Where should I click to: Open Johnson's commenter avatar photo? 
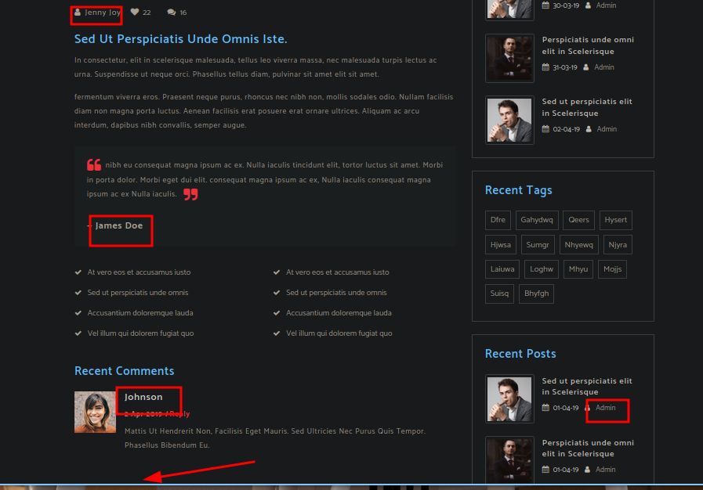[95, 412]
